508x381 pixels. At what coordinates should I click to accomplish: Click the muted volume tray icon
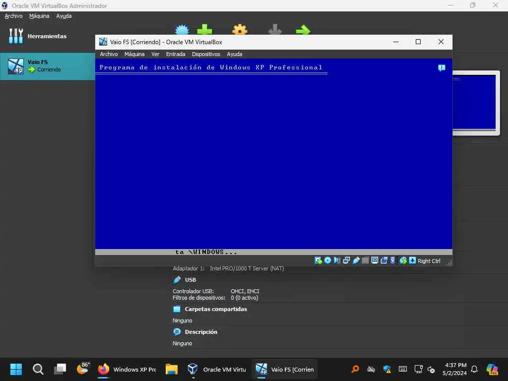tap(431, 369)
